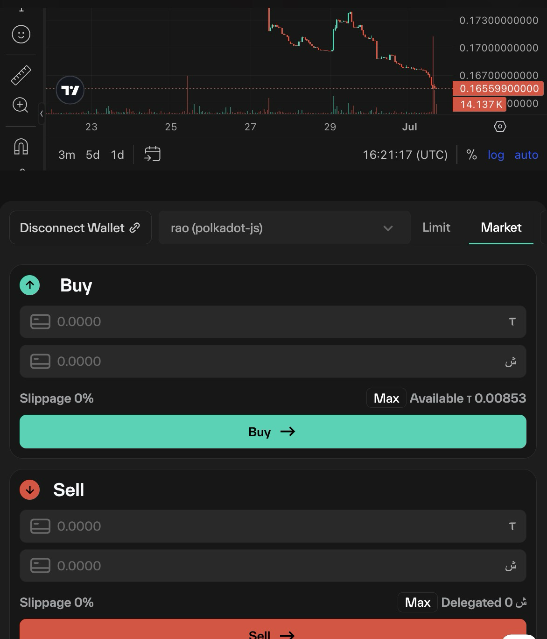Click the 0.17300000000 price axis label

click(x=499, y=21)
